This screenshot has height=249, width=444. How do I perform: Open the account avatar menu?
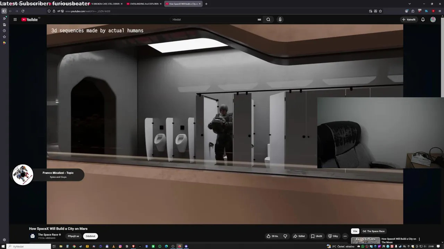[x=433, y=19]
